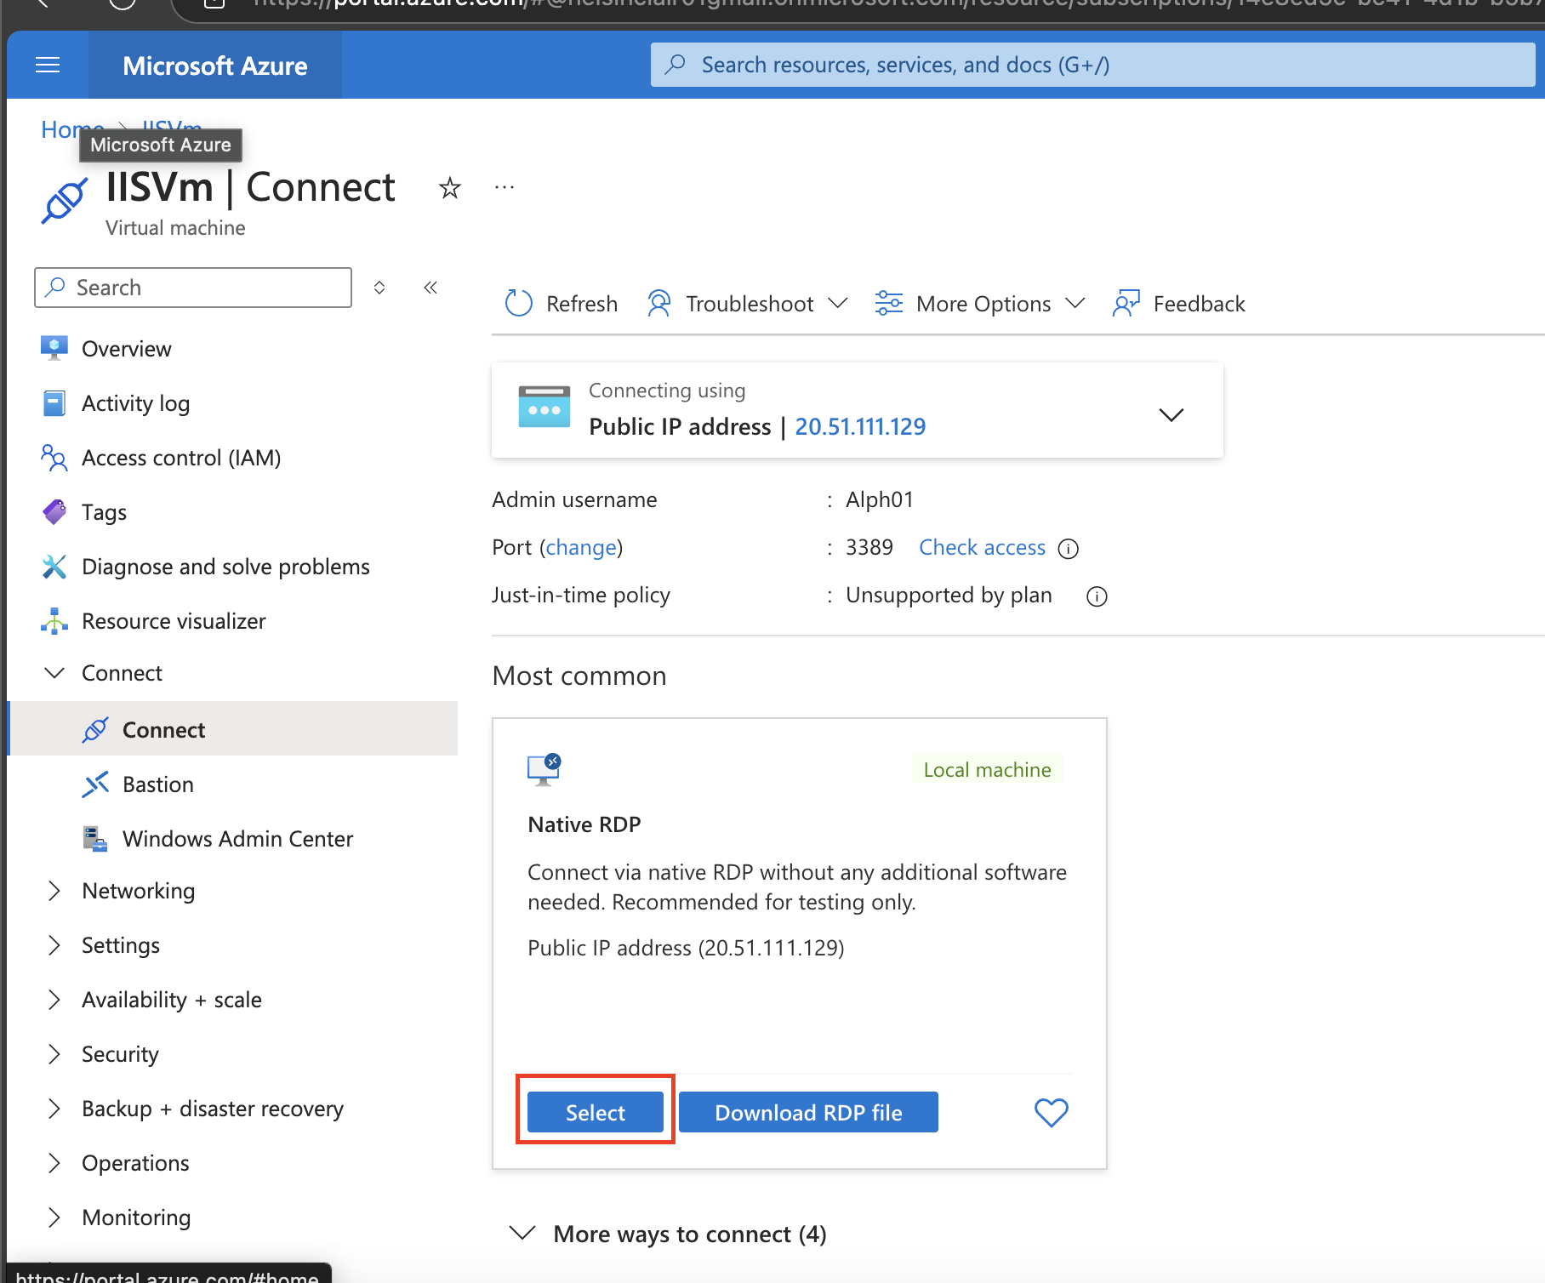Screen dimensions: 1545x1283
Task: Click the Microsoft Azure header title
Action: pyautogui.click(x=215, y=66)
